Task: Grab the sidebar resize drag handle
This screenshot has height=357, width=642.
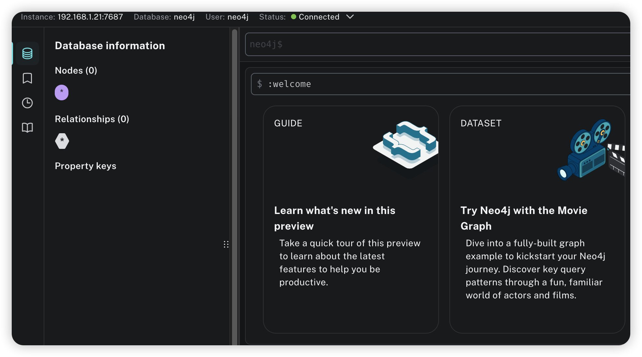Action: pyautogui.click(x=226, y=244)
